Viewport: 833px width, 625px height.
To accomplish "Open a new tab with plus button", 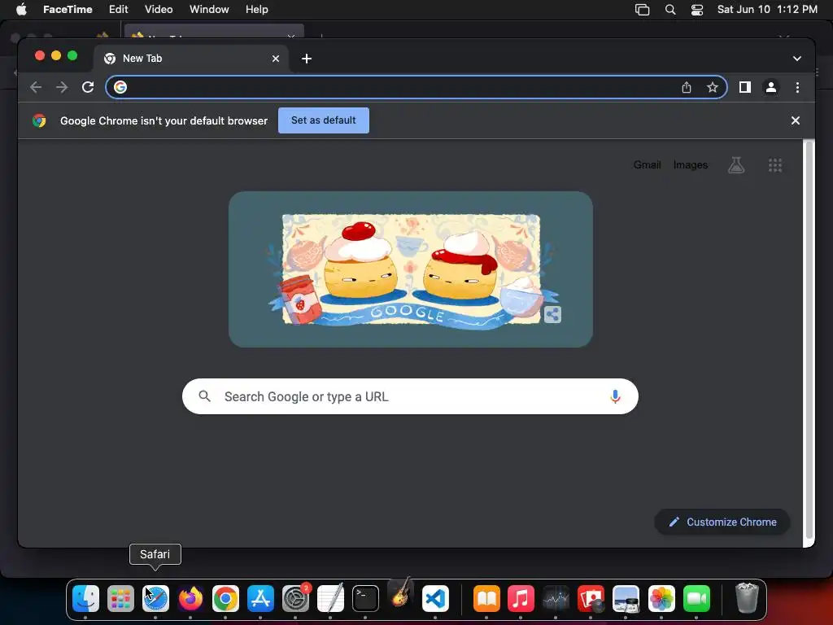I will [x=307, y=59].
